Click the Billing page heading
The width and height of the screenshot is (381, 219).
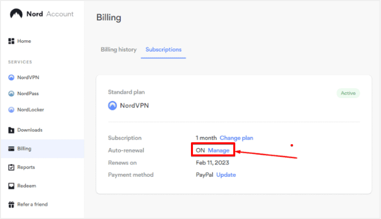(109, 18)
